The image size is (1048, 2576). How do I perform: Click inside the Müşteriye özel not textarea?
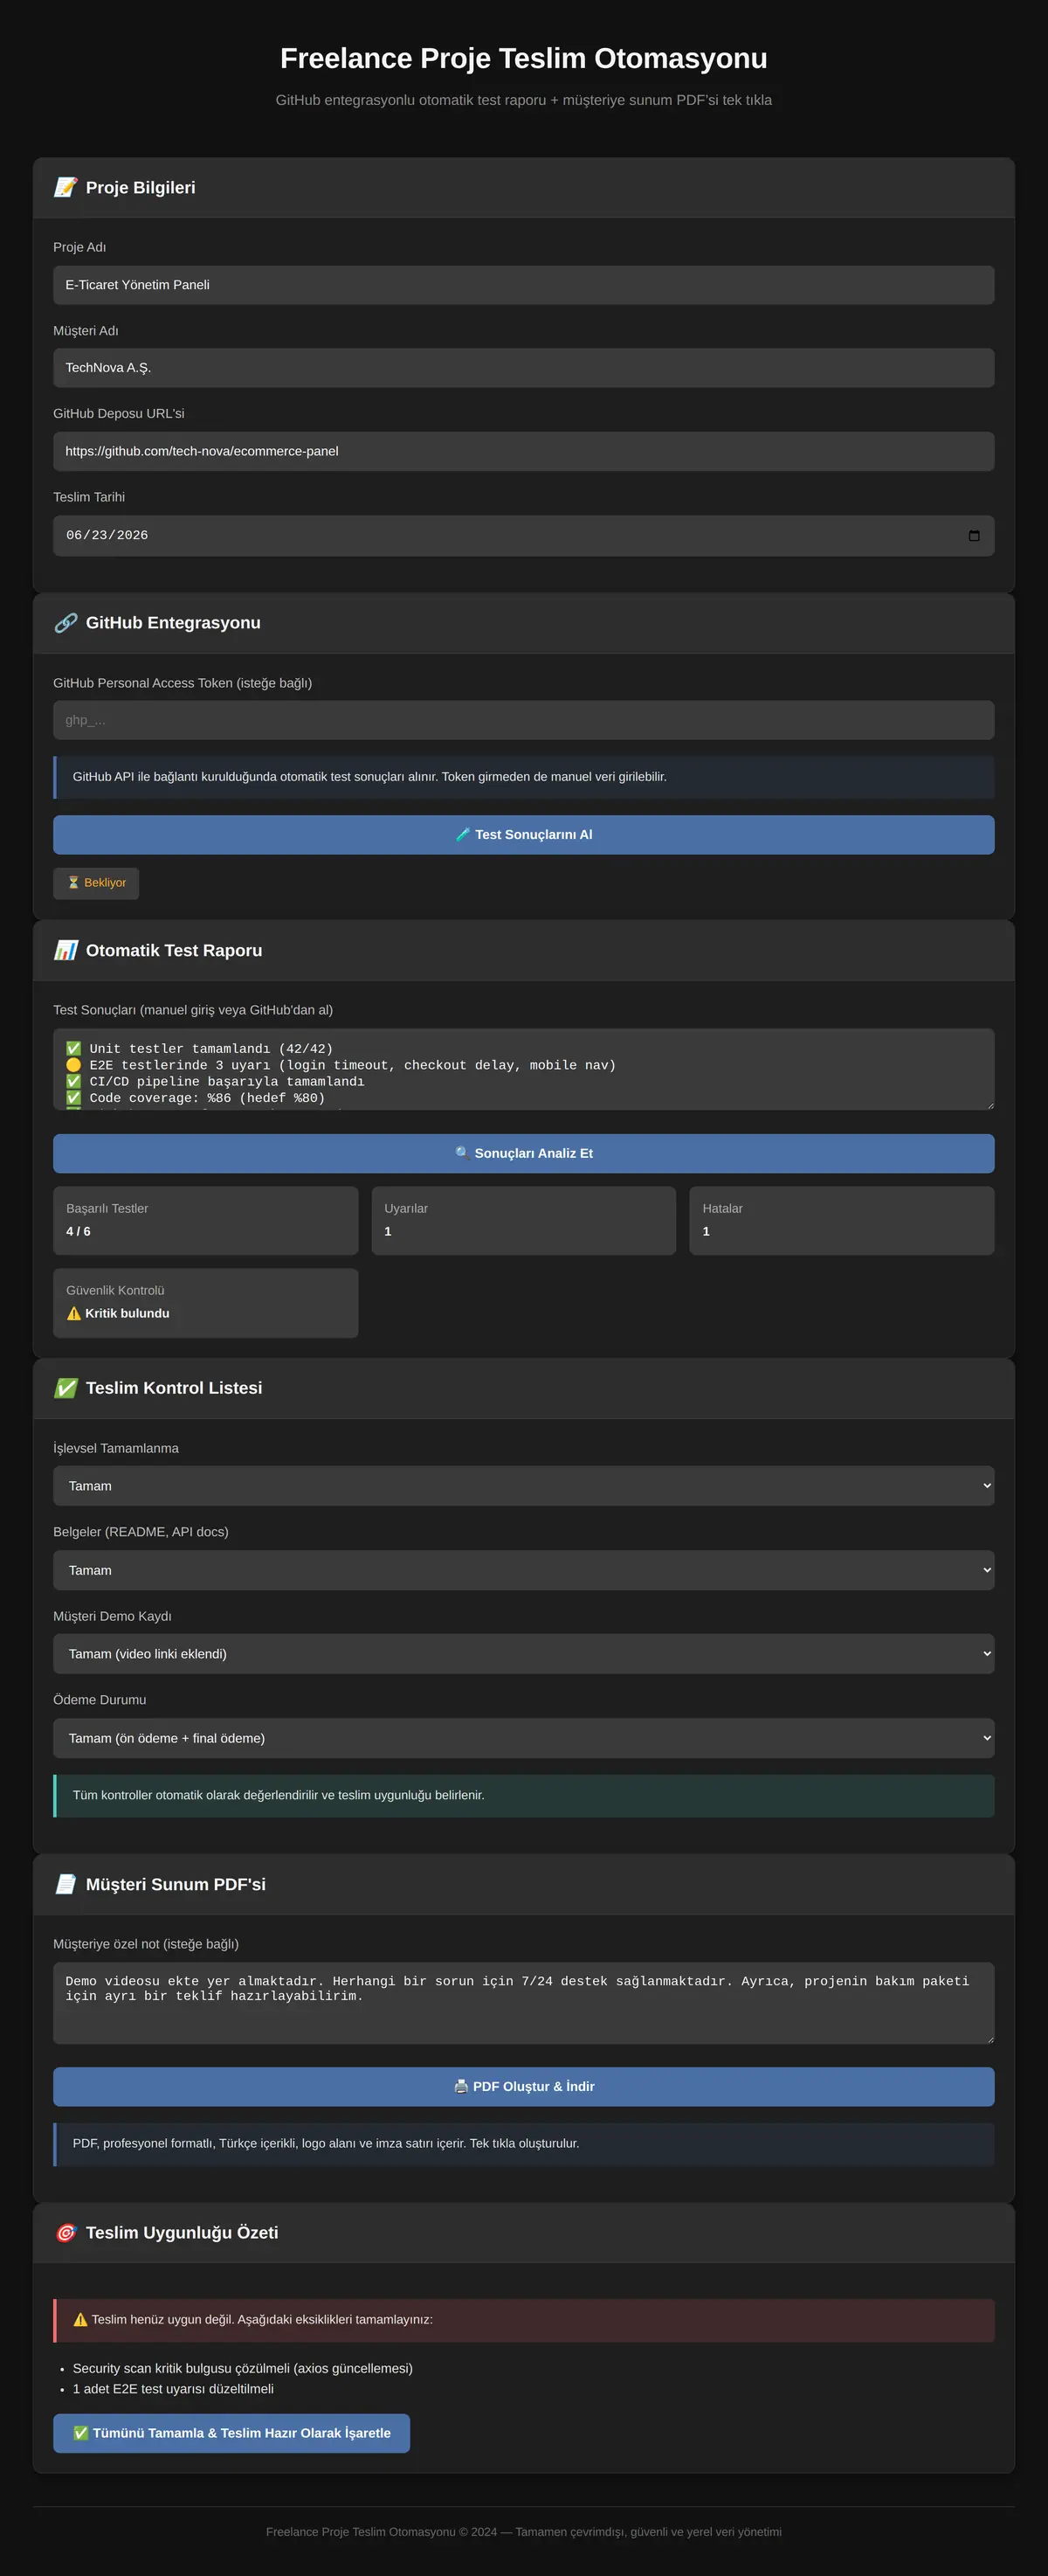click(x=523, y=2003)
